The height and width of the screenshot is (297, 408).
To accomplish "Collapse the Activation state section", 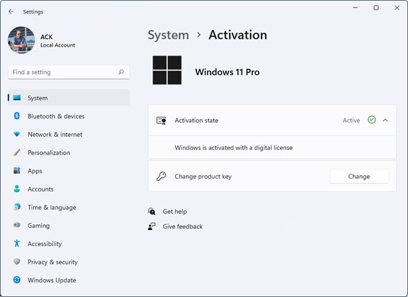I will pyautogui.click(x=385, y=120).
